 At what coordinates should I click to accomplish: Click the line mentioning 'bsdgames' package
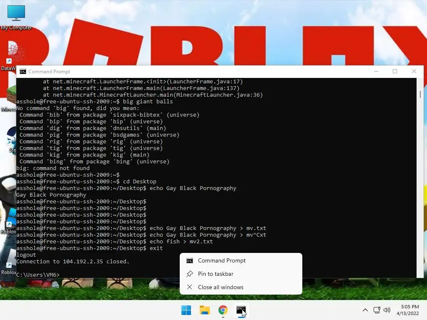99,135
